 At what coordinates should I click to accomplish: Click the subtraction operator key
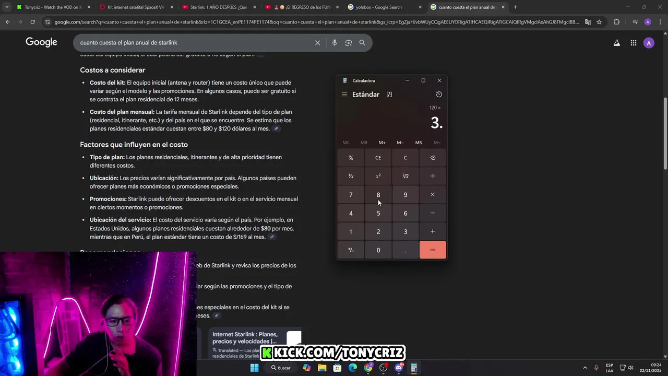[x=433, y=213]
